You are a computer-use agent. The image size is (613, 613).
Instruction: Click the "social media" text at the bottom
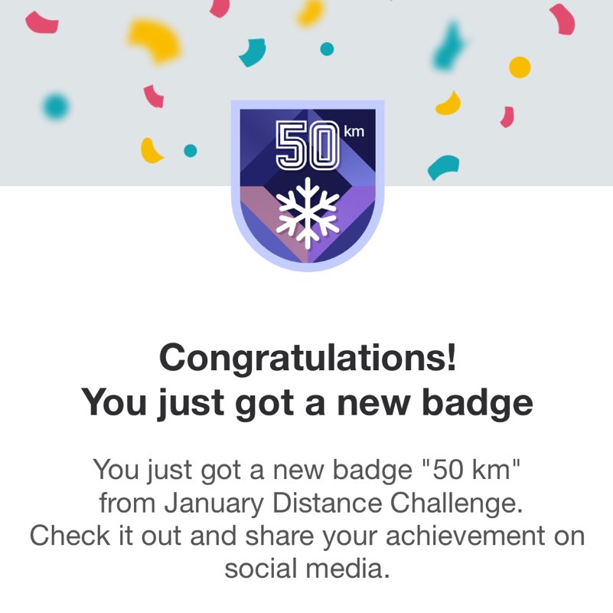[x=307, y=569]
